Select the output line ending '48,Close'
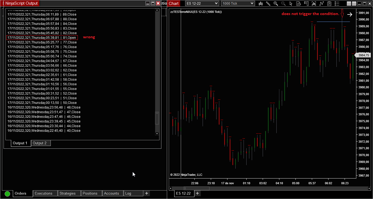 (x=44, y=107)
